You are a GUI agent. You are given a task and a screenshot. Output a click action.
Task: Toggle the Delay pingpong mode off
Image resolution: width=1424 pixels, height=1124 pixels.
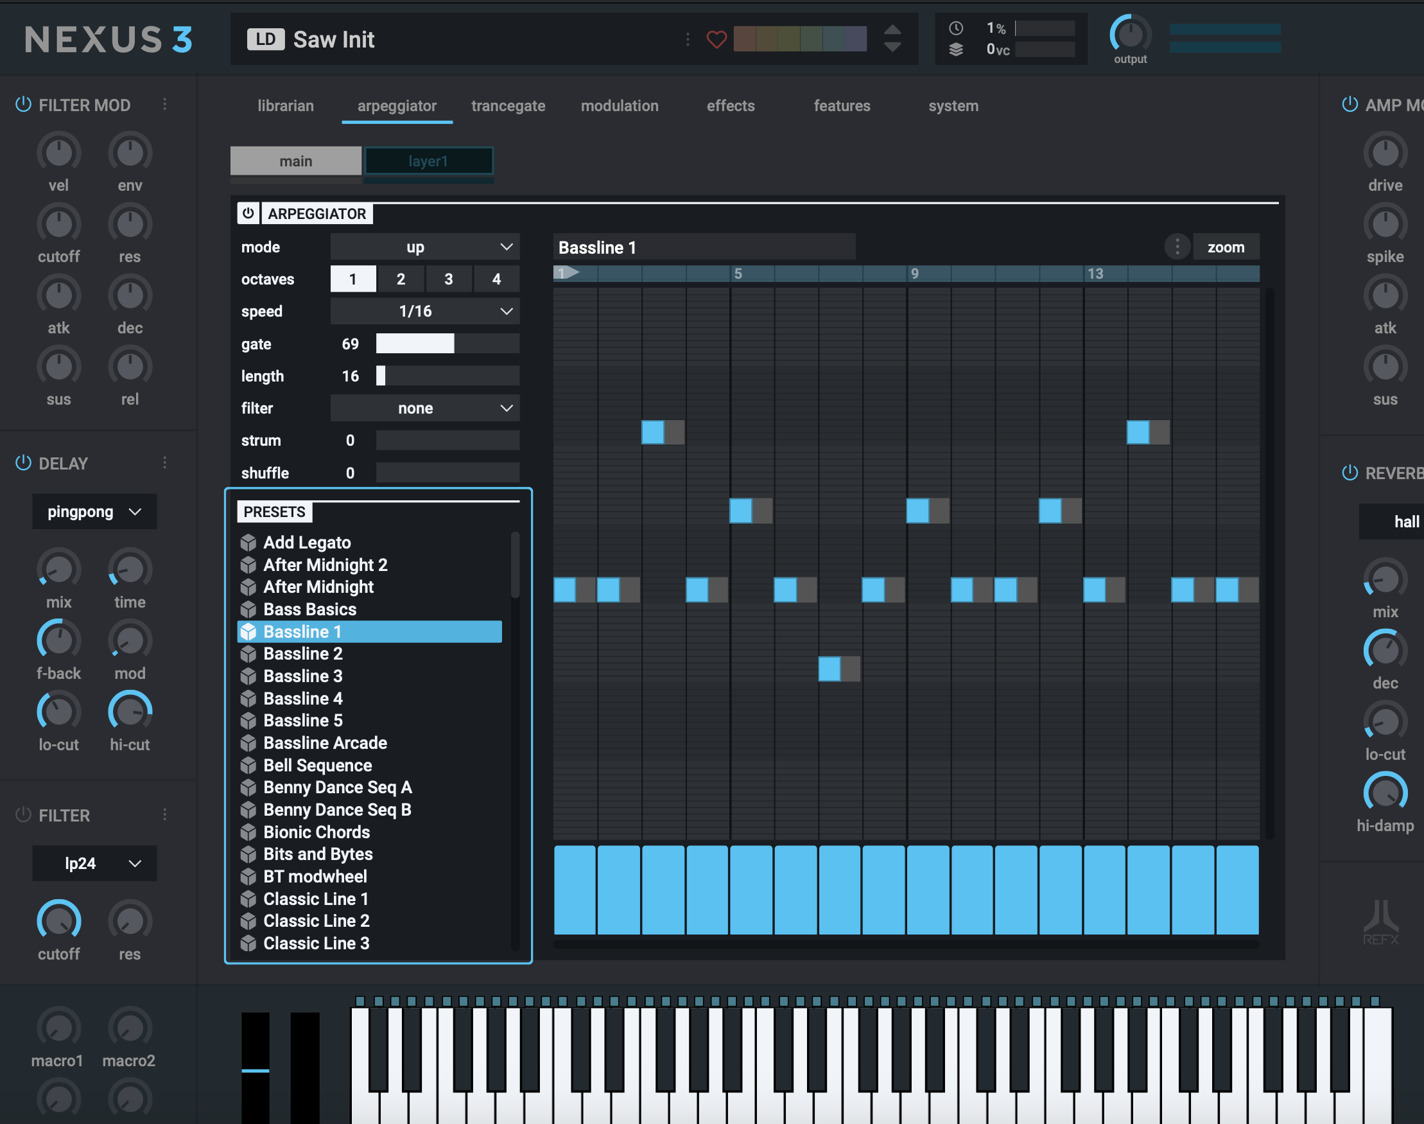(20, 462)
